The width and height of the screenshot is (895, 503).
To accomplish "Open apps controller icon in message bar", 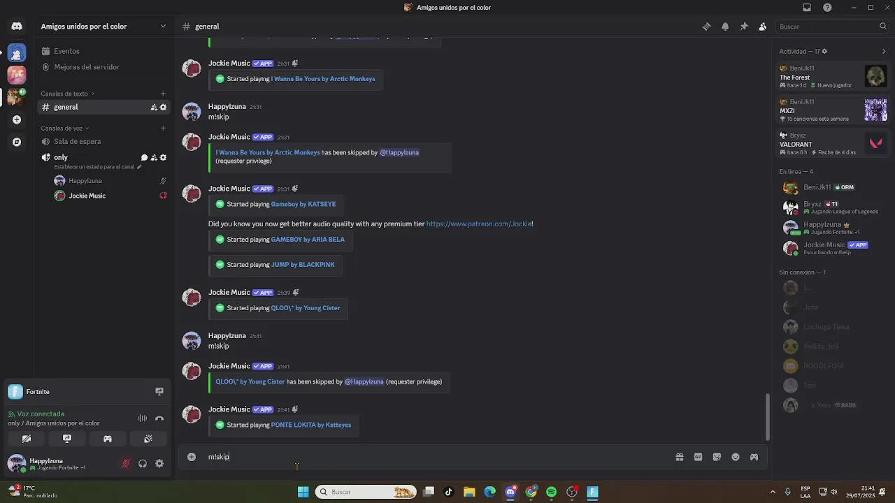I will click(x=754, y=457).
